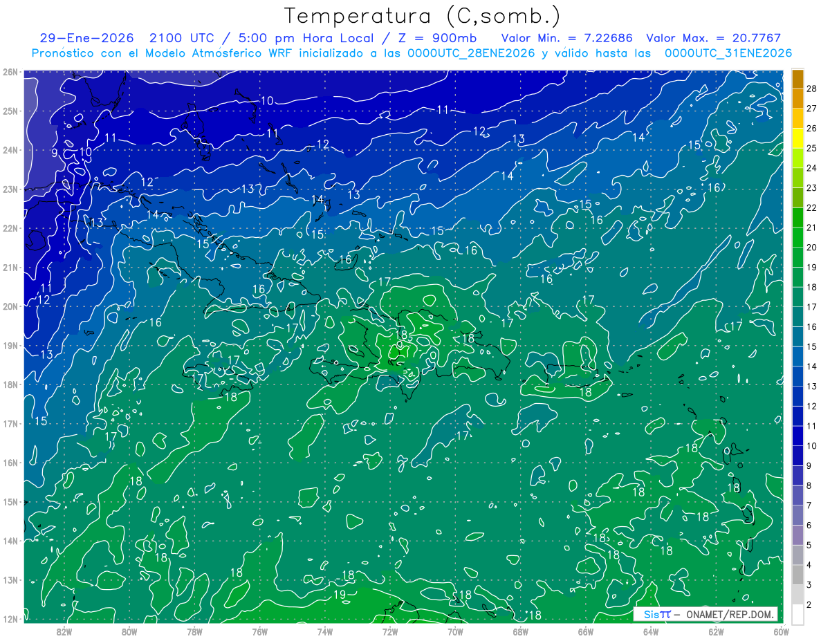830x641 pixels.
Task: Click latitude axis label "23N"
Action: (10, 189)
